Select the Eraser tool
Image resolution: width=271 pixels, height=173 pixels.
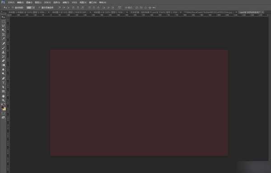(x=3, y=61)
